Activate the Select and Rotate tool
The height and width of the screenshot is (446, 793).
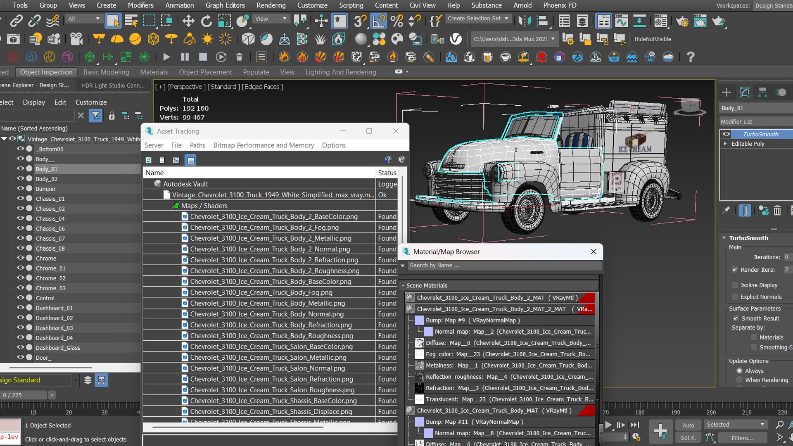(x=206, y=21)
